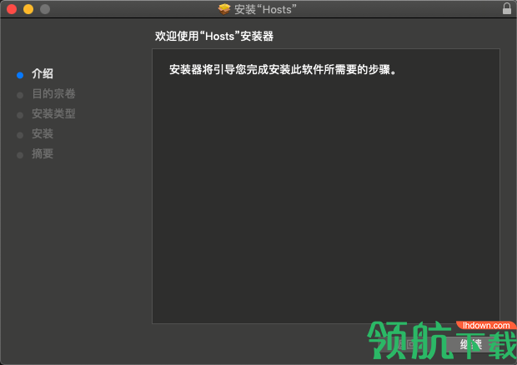The image size is (517, 365).
Task: Select the 安装 step in the sidebar
Action: pyautogui.click(x=43, y=133)
